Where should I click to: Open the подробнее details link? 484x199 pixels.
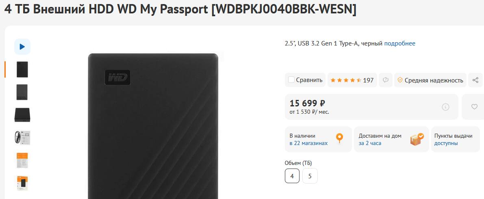coord(400,43)
